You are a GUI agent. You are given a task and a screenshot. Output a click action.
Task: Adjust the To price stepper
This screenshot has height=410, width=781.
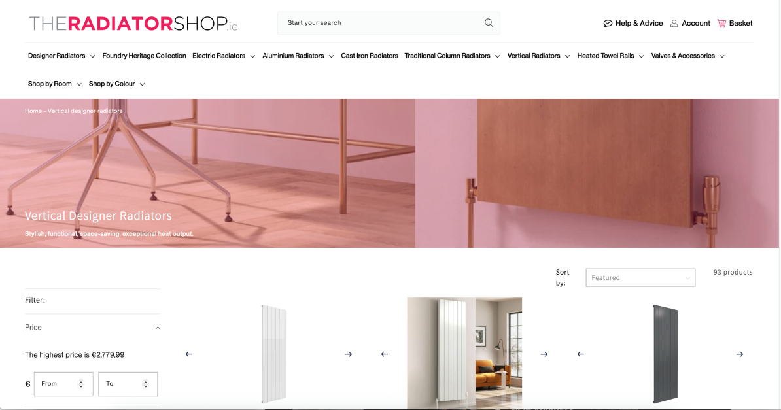pos(145,384)
